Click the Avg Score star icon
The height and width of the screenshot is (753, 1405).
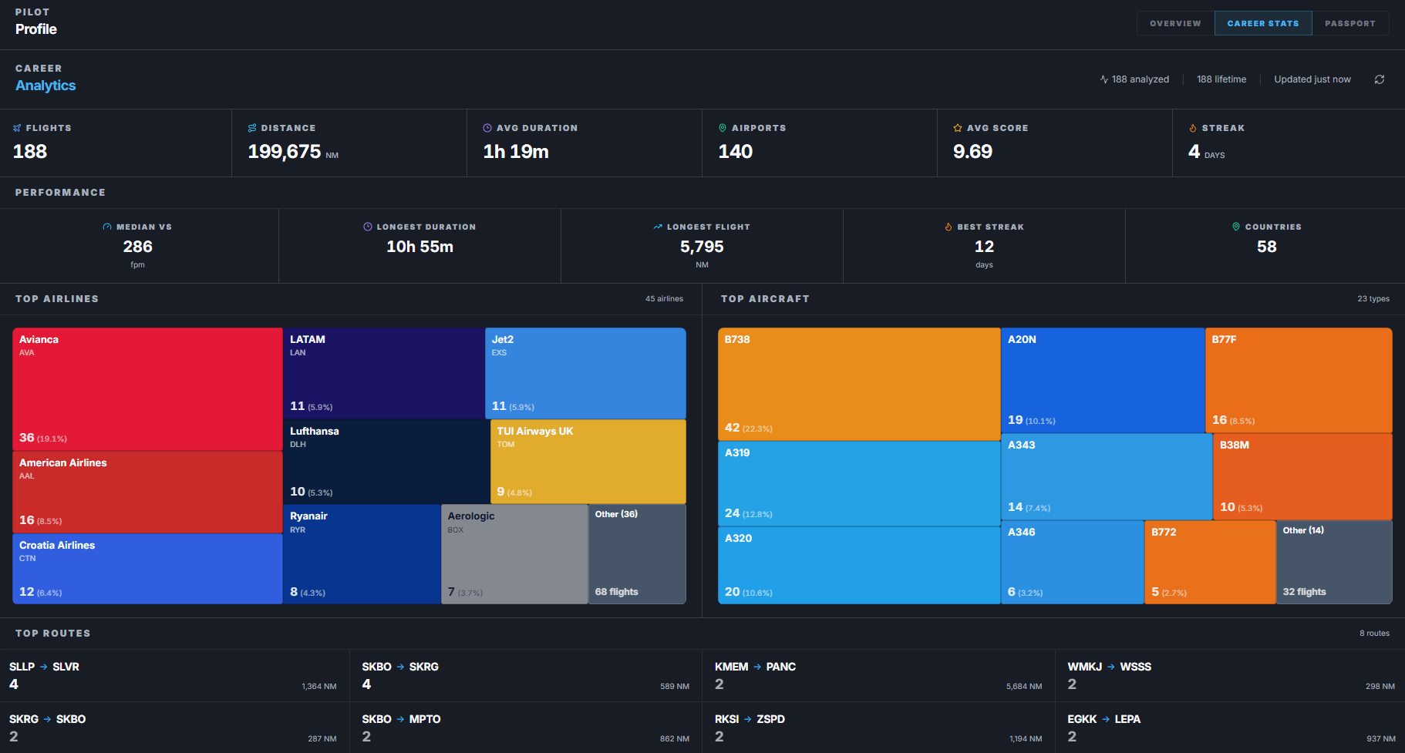click(x=958, y=128)
